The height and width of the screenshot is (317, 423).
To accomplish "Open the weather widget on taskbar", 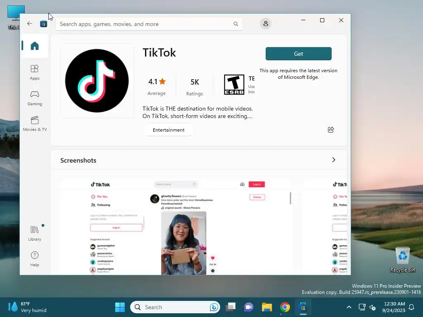I will tap(27, 307).
